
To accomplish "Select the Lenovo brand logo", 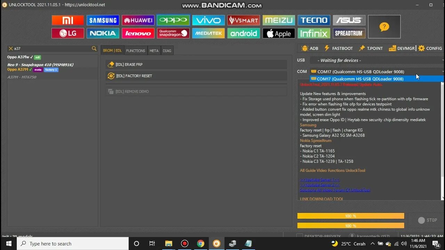I will click(138, 33).
